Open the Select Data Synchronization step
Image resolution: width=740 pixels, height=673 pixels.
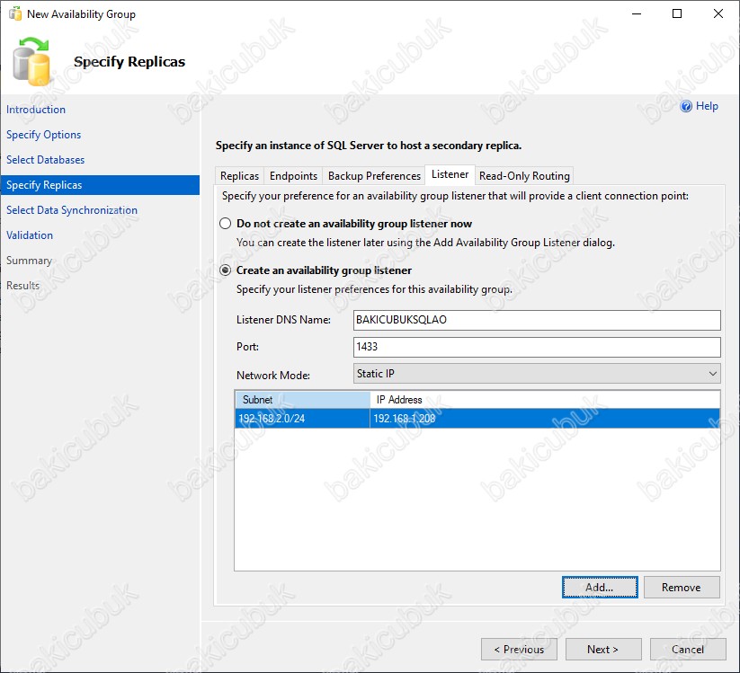click(x=72, y=210)
